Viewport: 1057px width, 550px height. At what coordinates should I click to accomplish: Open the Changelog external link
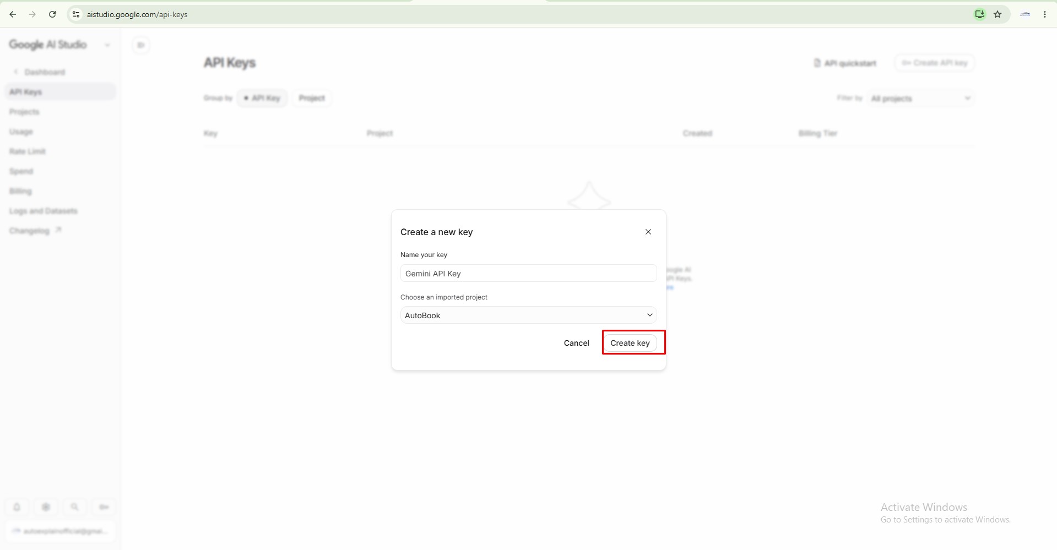(35, 231)
